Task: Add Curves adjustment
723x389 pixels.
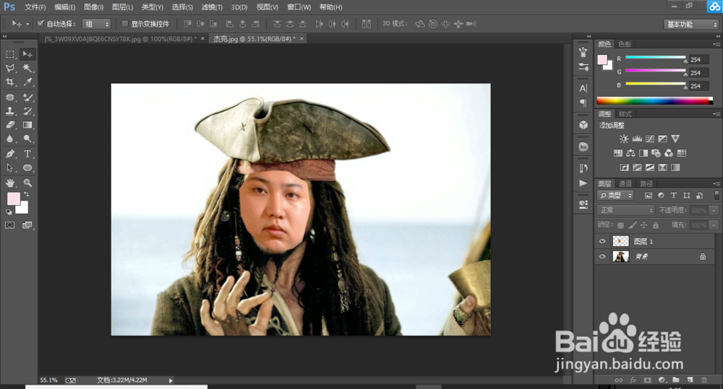Action: pos(650,139)
